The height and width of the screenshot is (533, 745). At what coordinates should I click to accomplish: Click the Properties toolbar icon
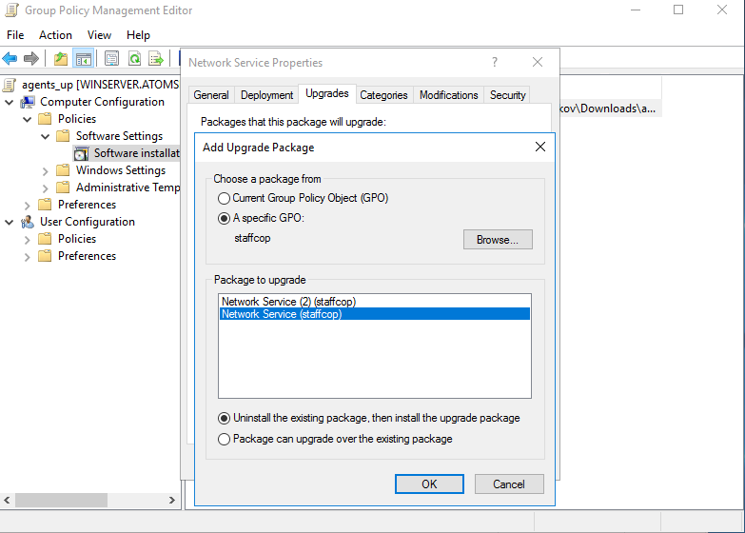(112, 58)
